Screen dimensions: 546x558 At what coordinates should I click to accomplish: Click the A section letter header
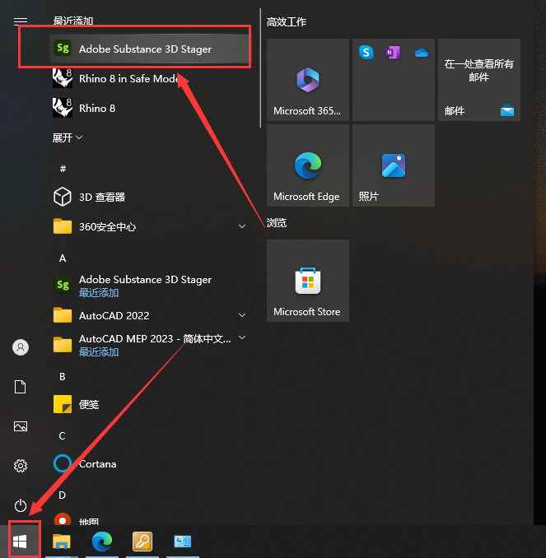pyautogui.click(x=63, y=258)
